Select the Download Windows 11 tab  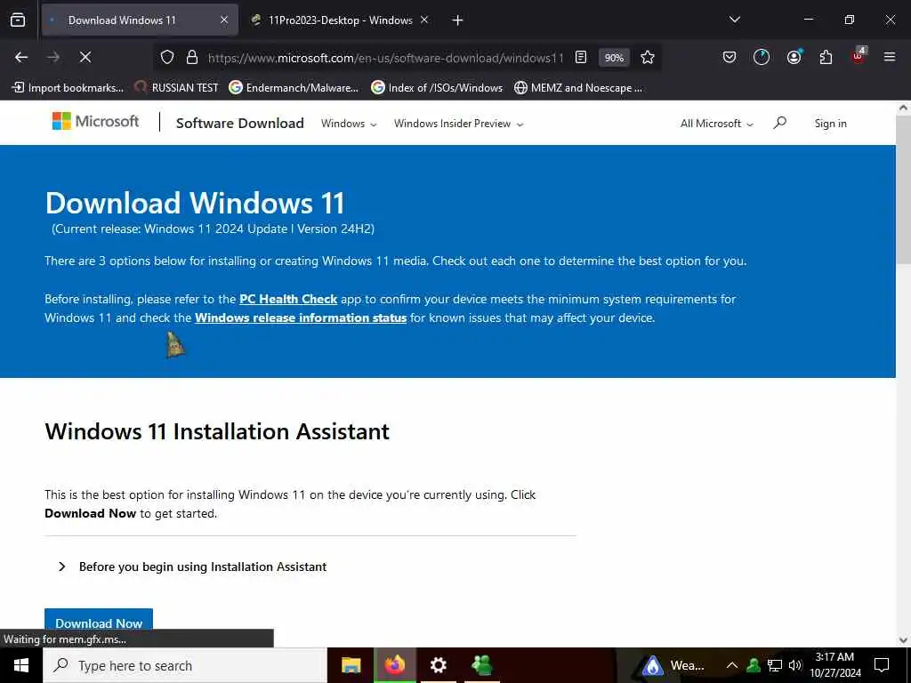140,20
